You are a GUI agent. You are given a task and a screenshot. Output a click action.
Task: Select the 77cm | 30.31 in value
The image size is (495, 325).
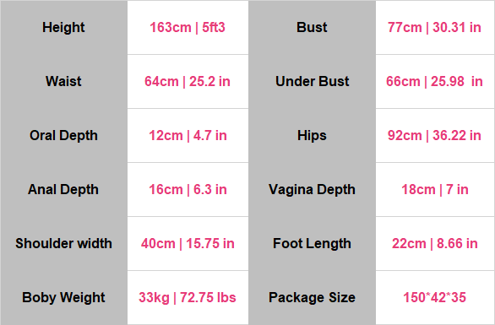(x=434, y=28)
